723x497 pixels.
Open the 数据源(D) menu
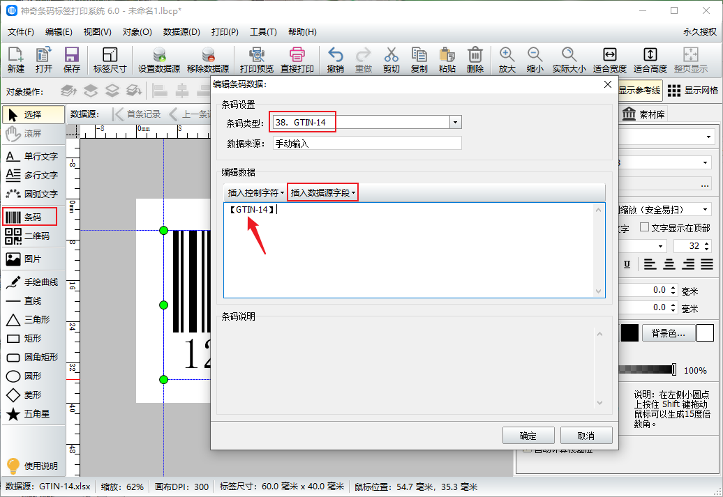pos(181,32)
